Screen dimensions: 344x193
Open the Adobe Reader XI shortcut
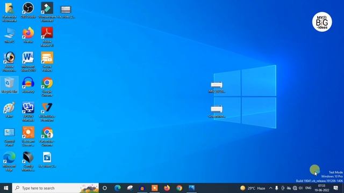pyautogui.click(x=47, y=37)
